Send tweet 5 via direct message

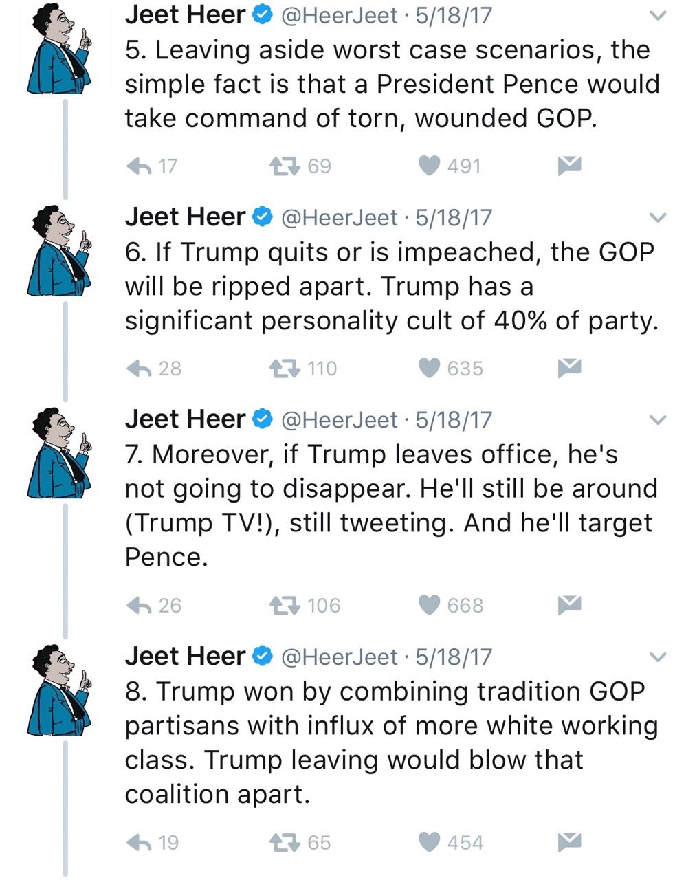570,165
